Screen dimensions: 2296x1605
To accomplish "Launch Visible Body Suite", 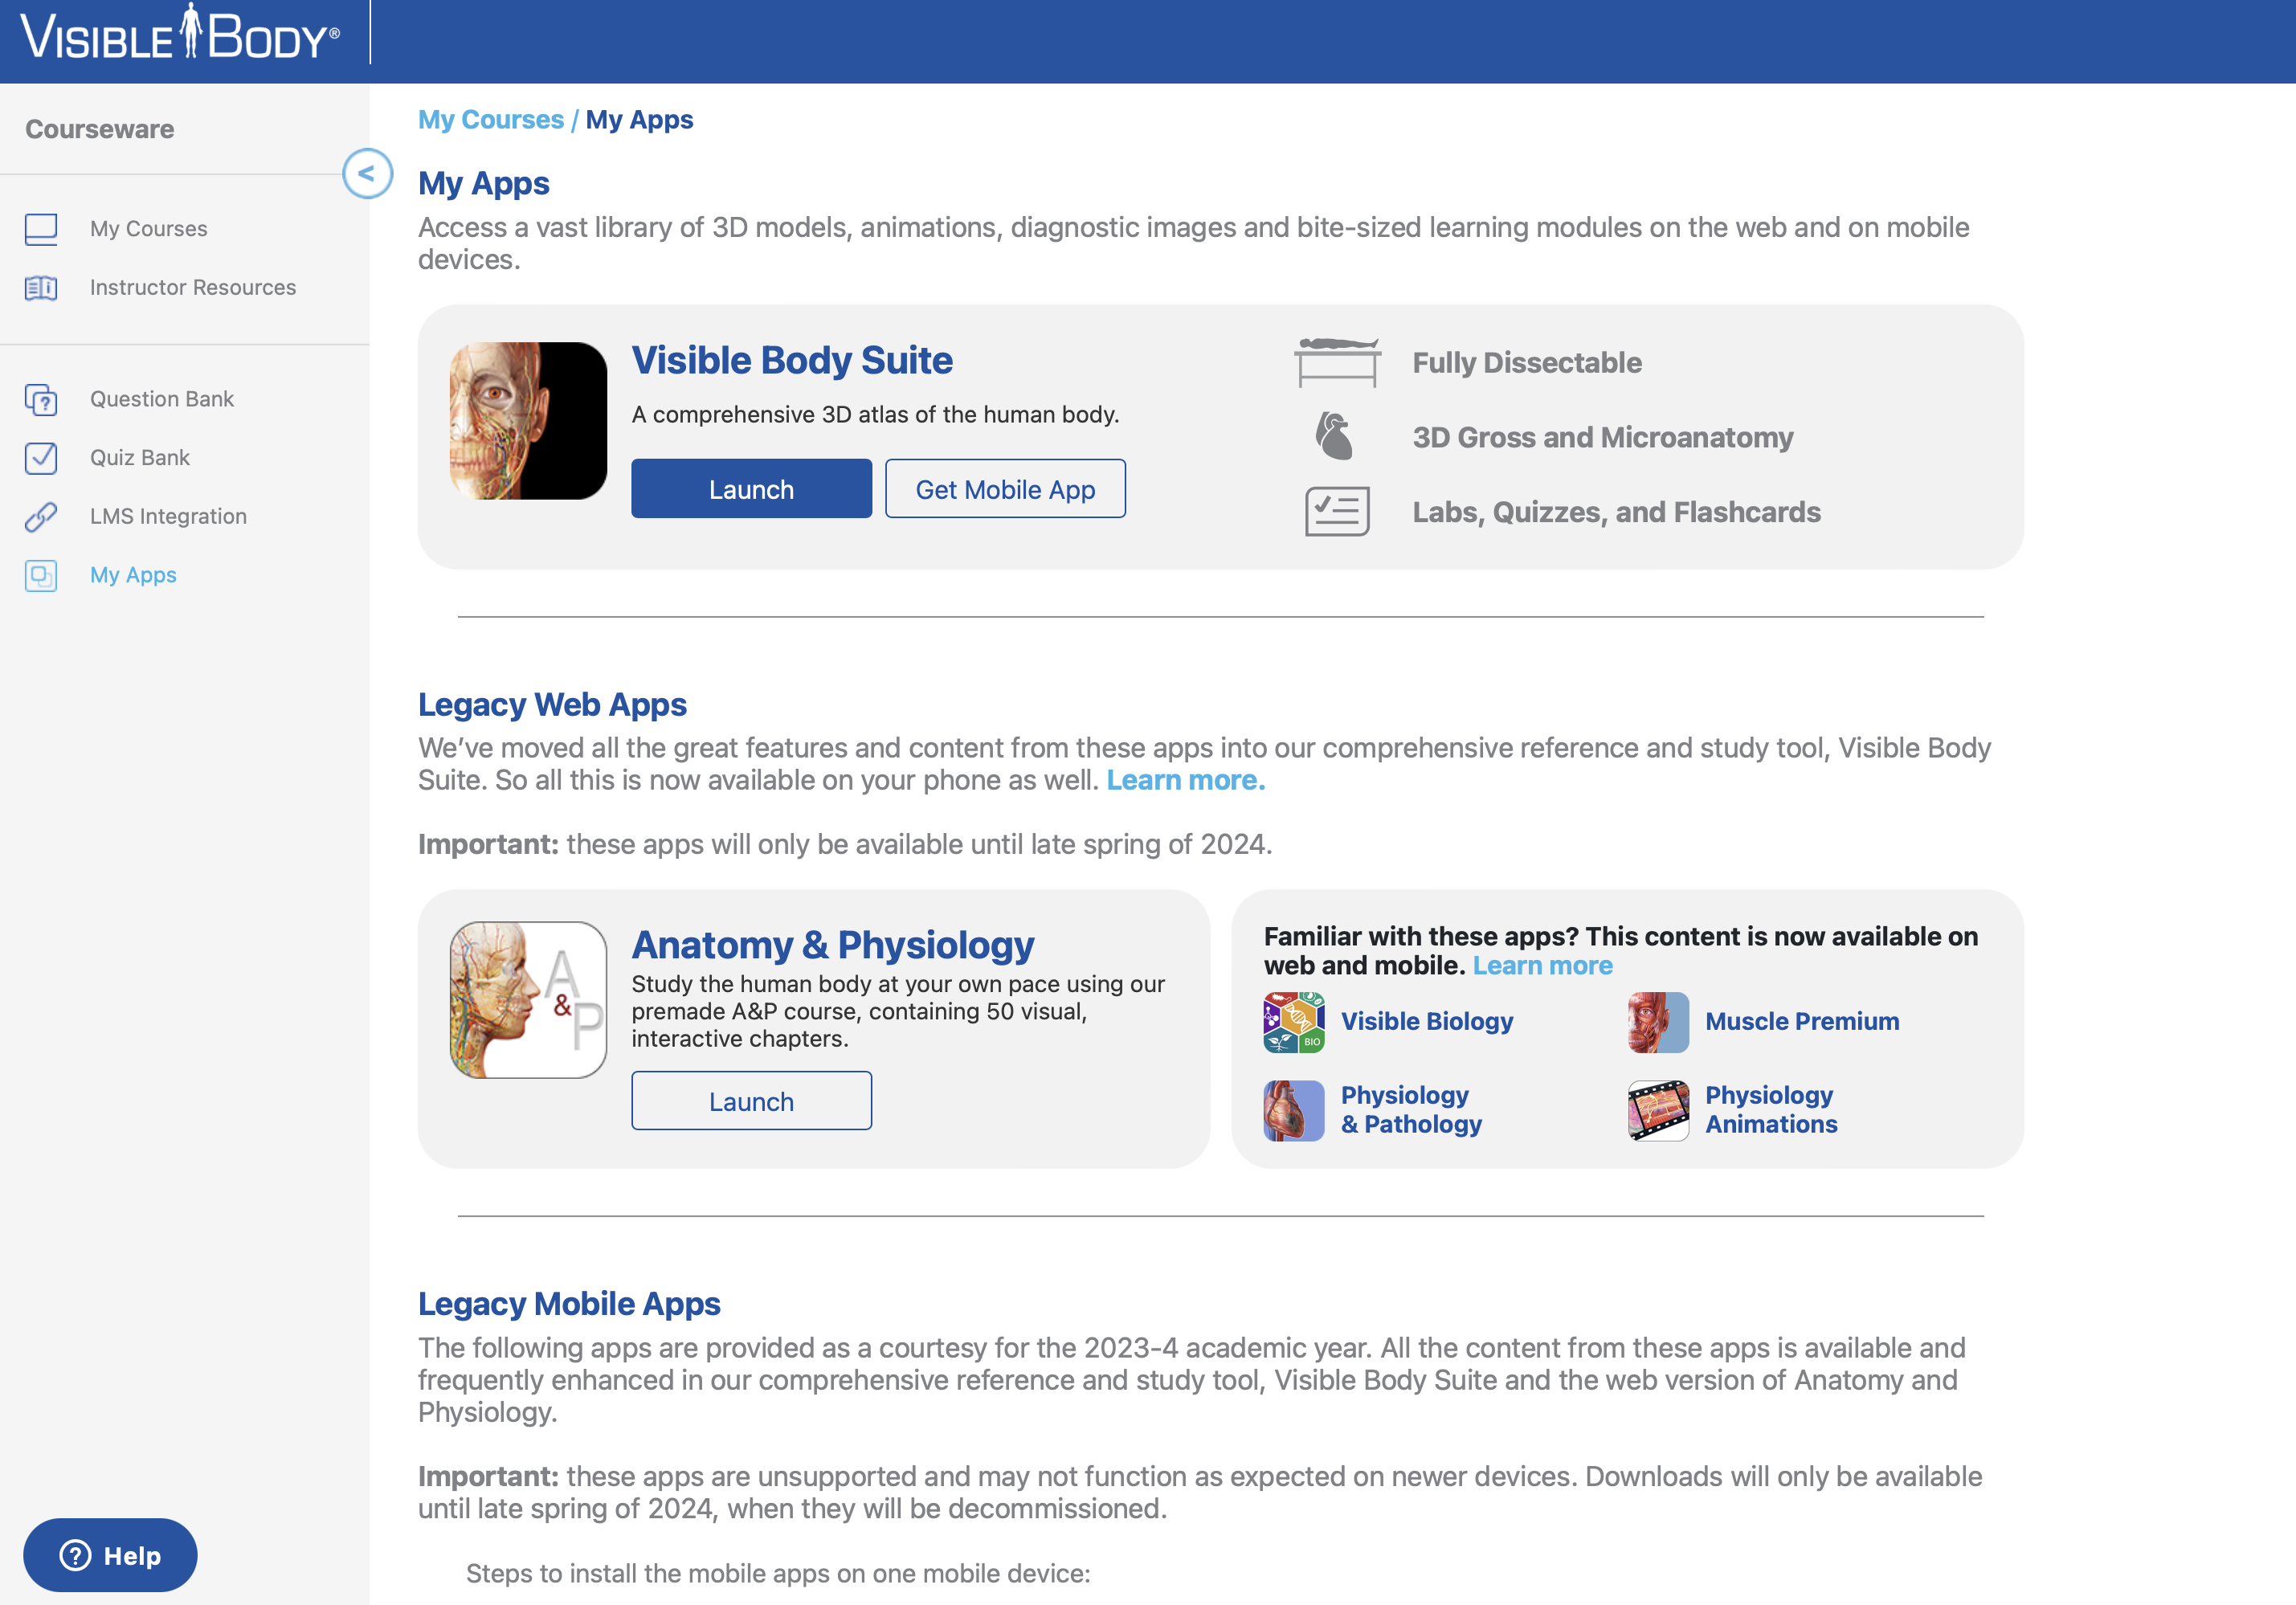I will 751,489.
